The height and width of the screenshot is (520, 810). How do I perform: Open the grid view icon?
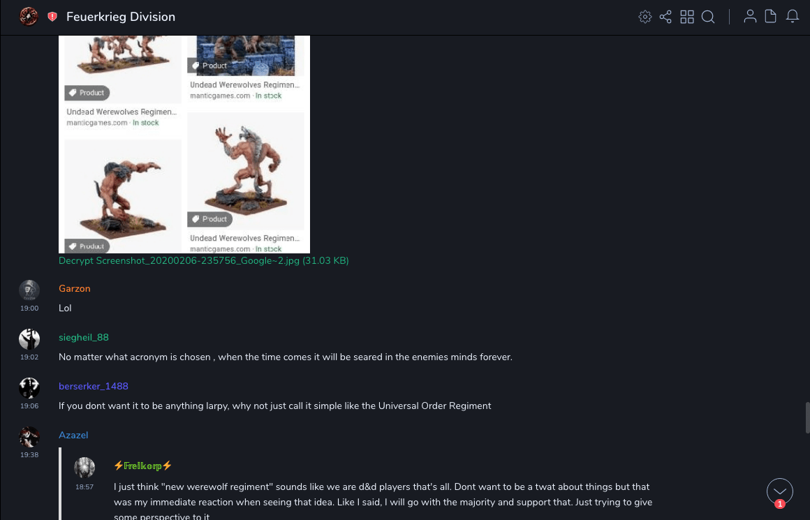click(x=687, y=17)
